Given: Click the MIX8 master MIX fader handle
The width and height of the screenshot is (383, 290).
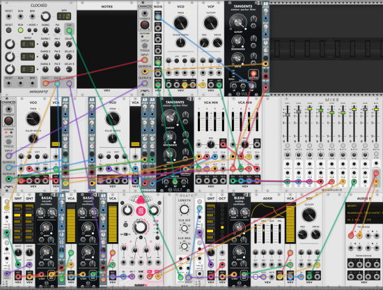Looking at the screenshot, I should click(376, 109).
